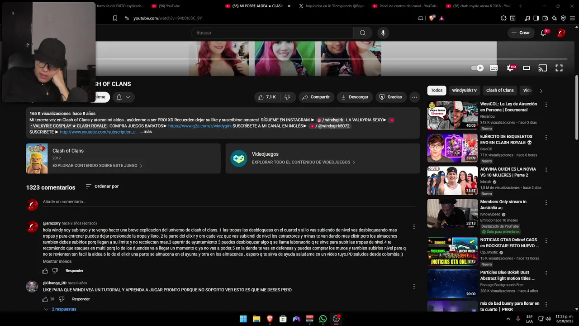Viewport: 579px width, 326px height.
Task: Open Leo AI sparkle icon
Action: [554, 18]
